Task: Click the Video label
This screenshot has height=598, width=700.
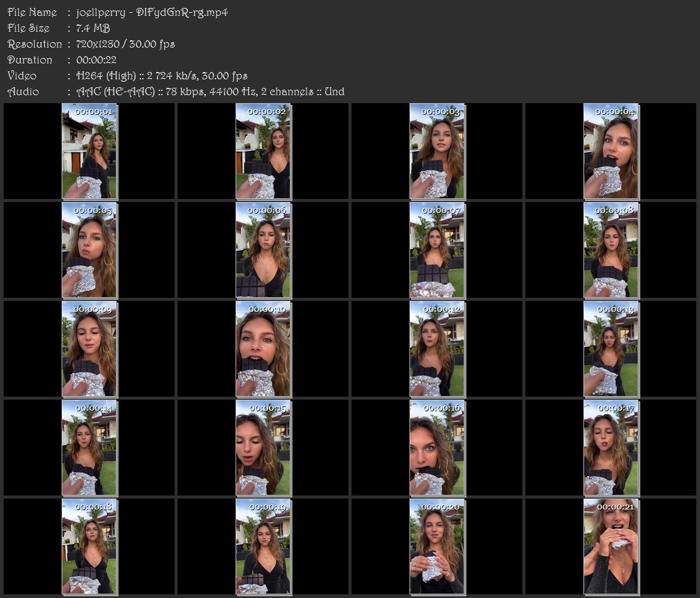Action: pyautogui.click(x=22, y=76)
